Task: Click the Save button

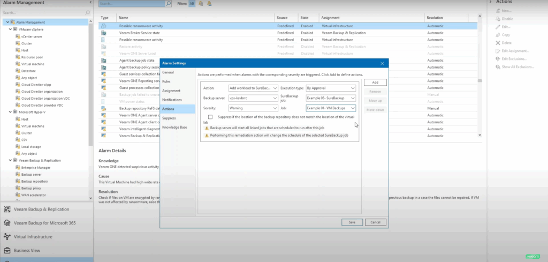Action: (x=352, y=222)
